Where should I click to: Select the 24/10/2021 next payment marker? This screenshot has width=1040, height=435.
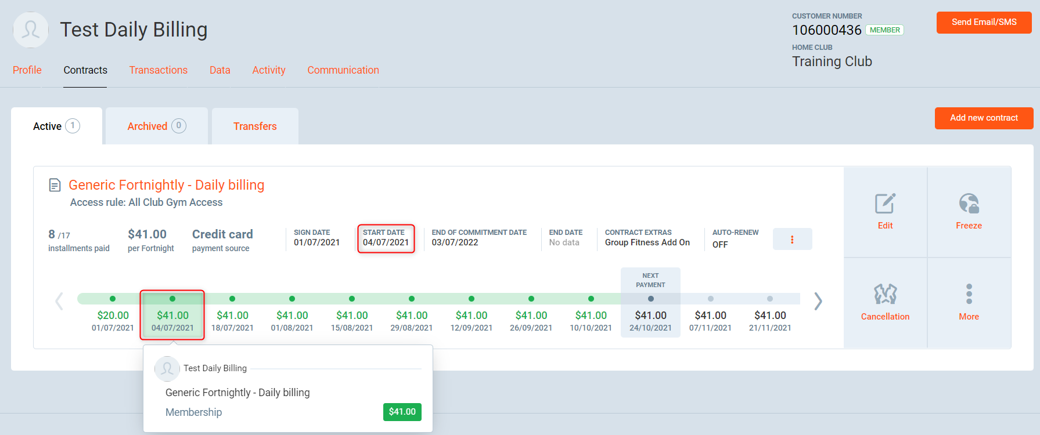(650, 299)
